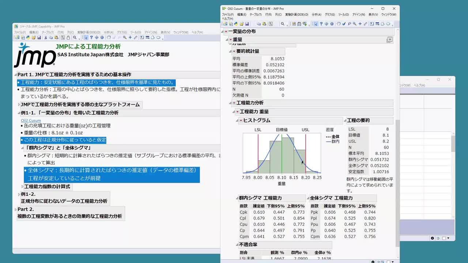Screen dimensions: 468x263
Task: Expand the 例1-2. outline in the journal
Action: pos(19,194)
